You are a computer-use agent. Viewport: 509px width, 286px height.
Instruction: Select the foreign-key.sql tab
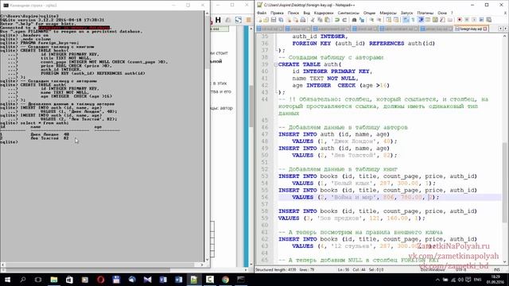[x=470, y=29]
